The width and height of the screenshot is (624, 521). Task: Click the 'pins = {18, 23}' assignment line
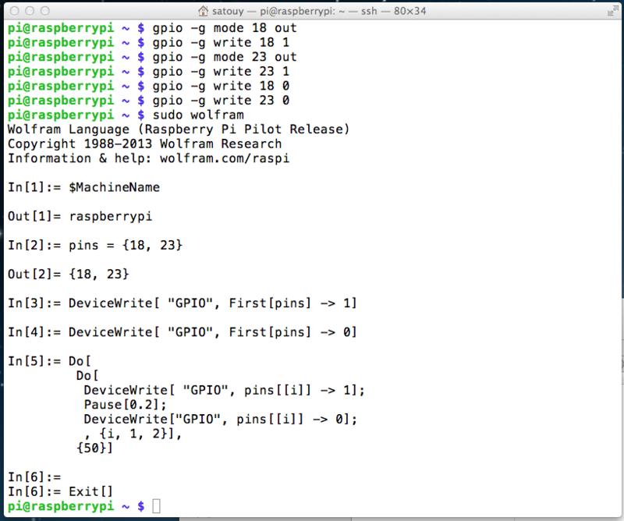coord(126,245)
